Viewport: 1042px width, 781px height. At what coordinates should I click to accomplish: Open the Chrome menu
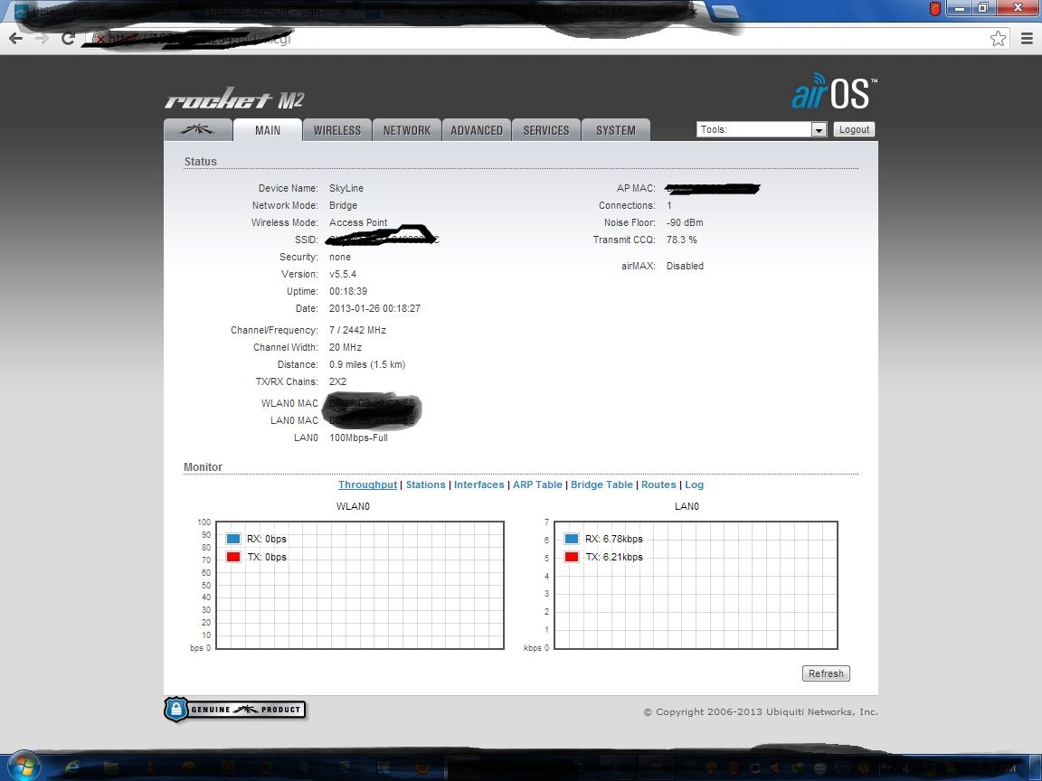1027,39
